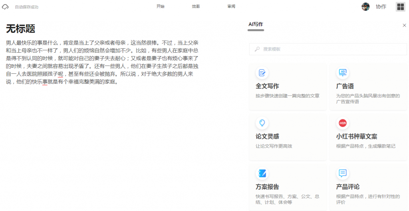Screen dimensions: 409x211
Task: Click the 方案报告 card title
Action: point(267,187)
